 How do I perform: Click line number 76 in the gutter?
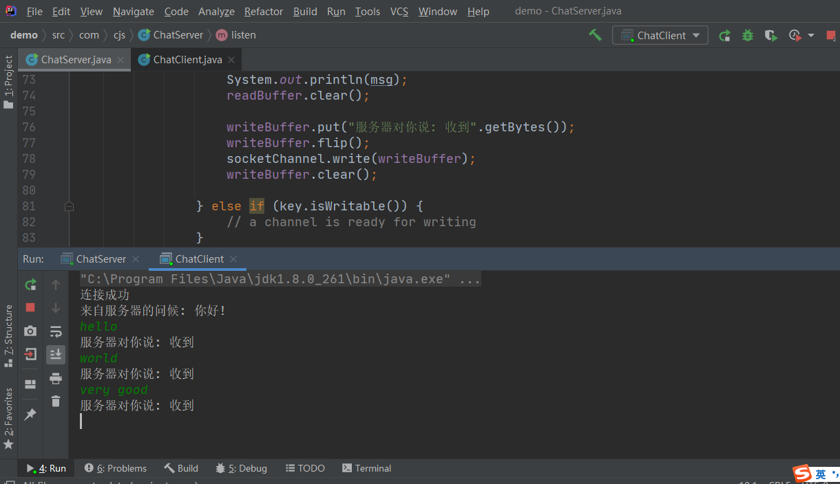28,127
